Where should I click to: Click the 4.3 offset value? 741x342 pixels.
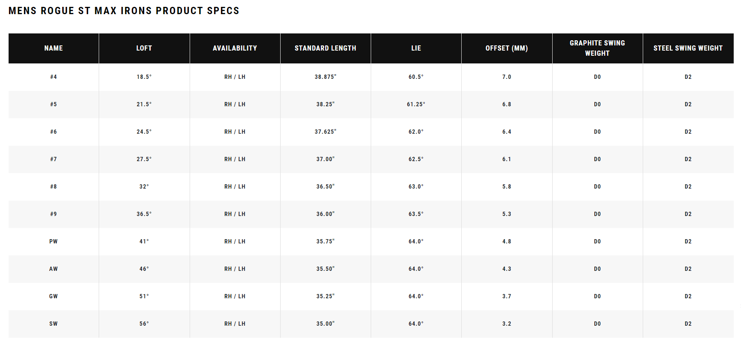point(507,269)
